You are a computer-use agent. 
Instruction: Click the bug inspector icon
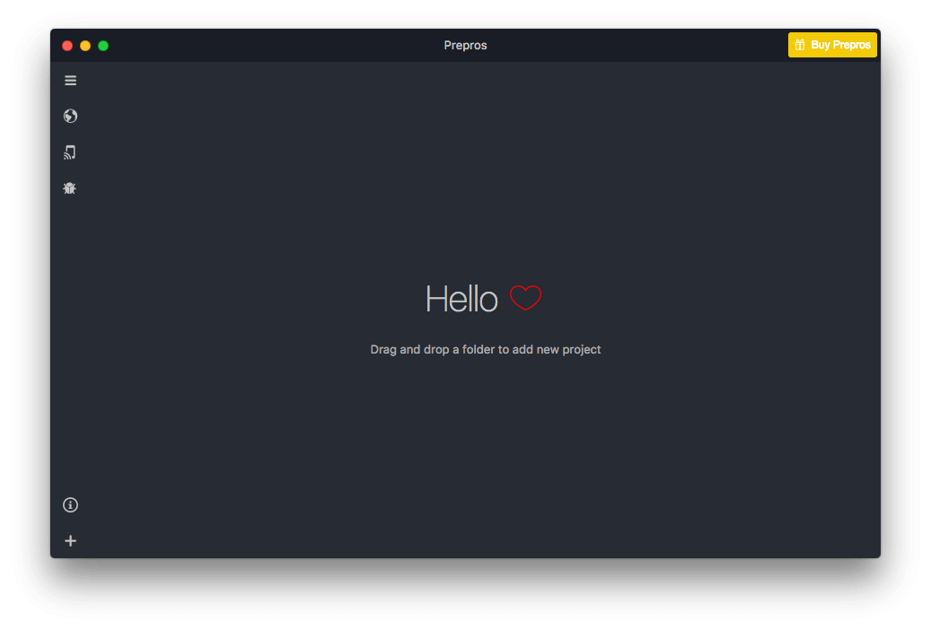point(70,188)
